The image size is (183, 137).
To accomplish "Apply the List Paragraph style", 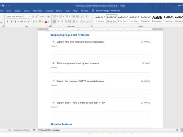I will pyautogui.click(x=123, y=19).
